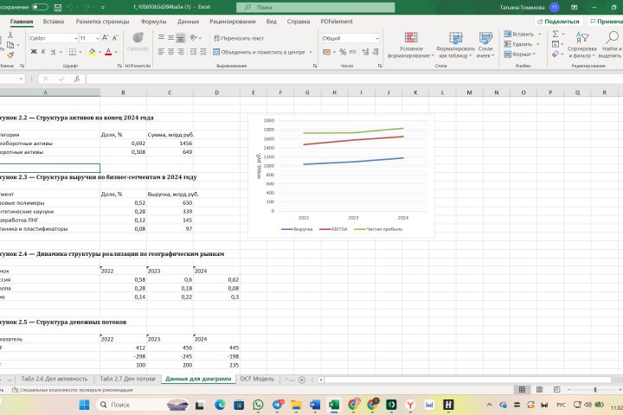623x415 pixels.
Task: Toggle Wrap Text (Переносить текст)
Action: click(x=239, y=38)
